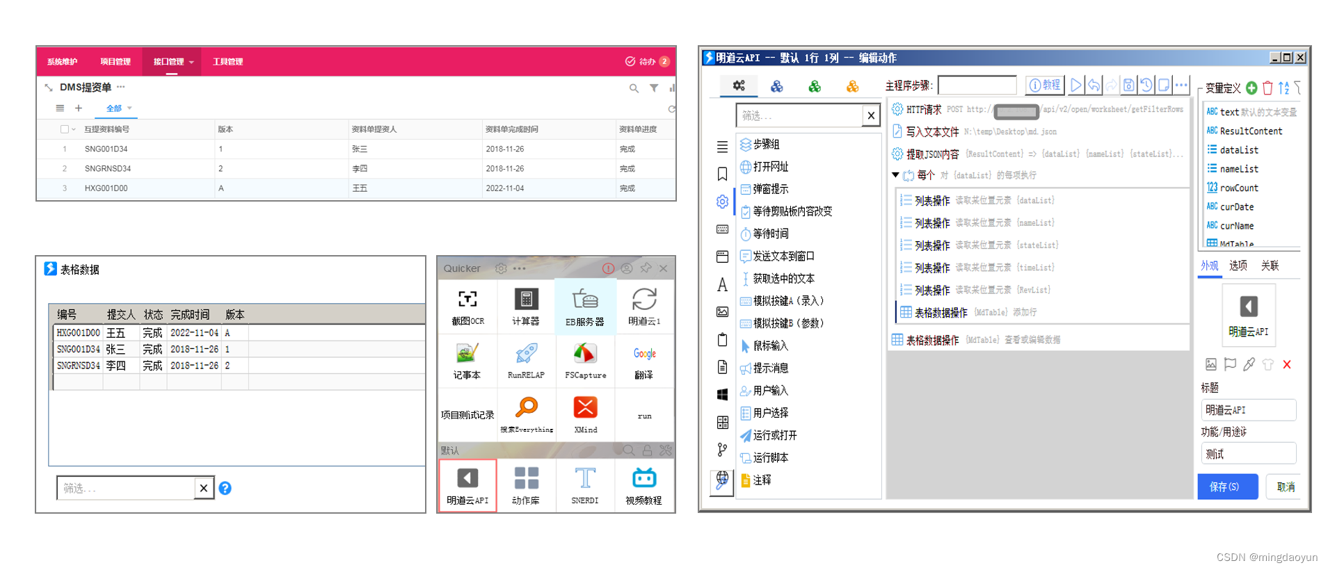
Task: Open the DMS filter funnel icon
Action: pos(654,88)
